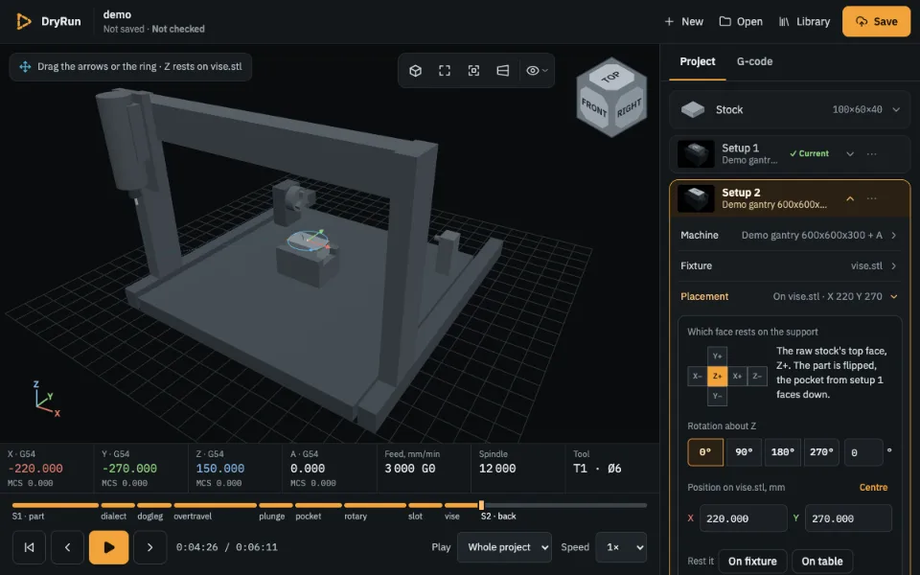Click the Setup 2 thumbnail
The height and width of the screenshot is (575, 920).
[696, 198]
